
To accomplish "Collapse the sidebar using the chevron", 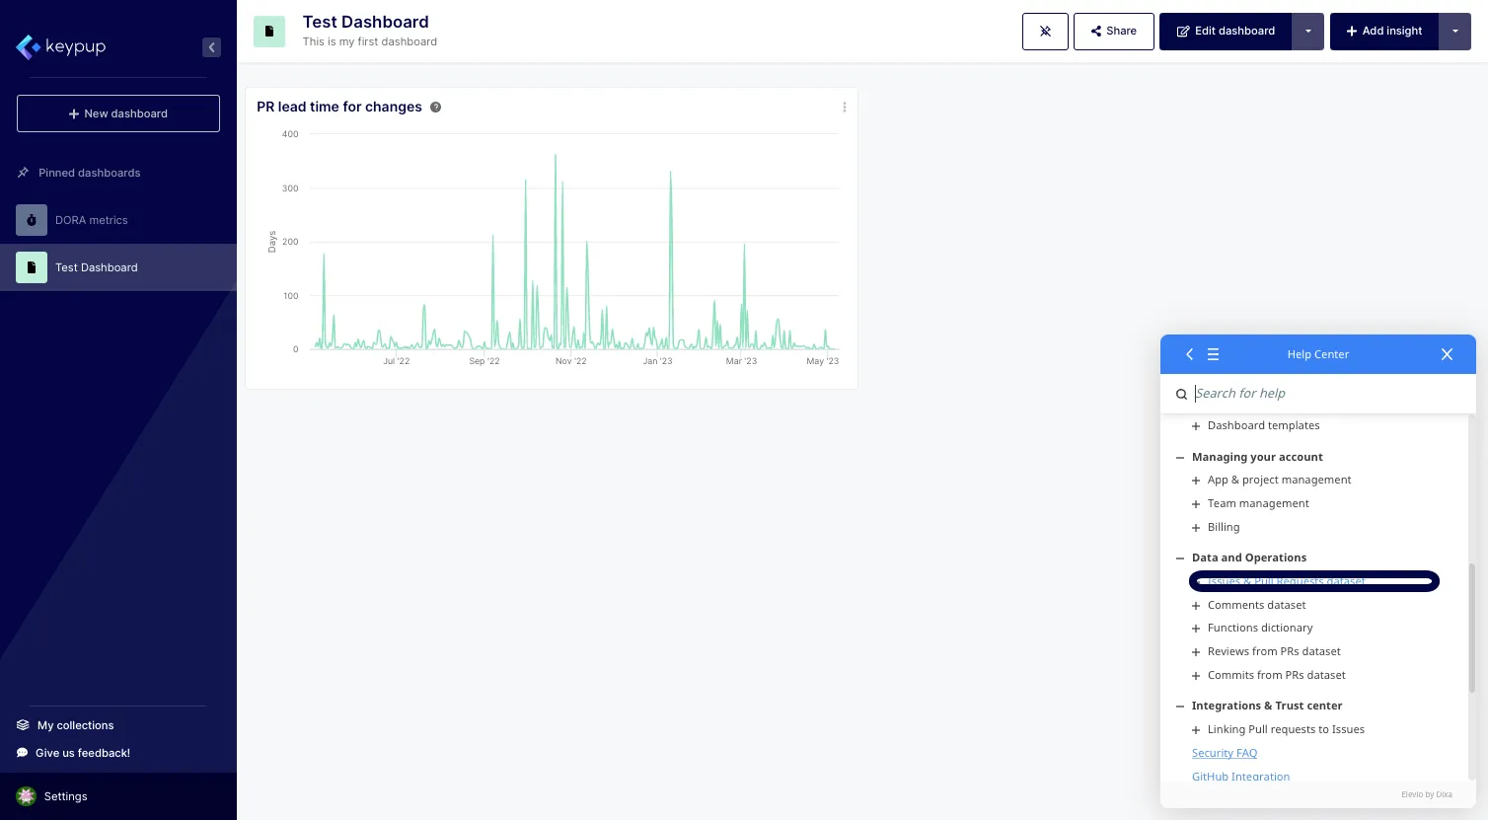I will pyautogui.click(x=211, y=46).
